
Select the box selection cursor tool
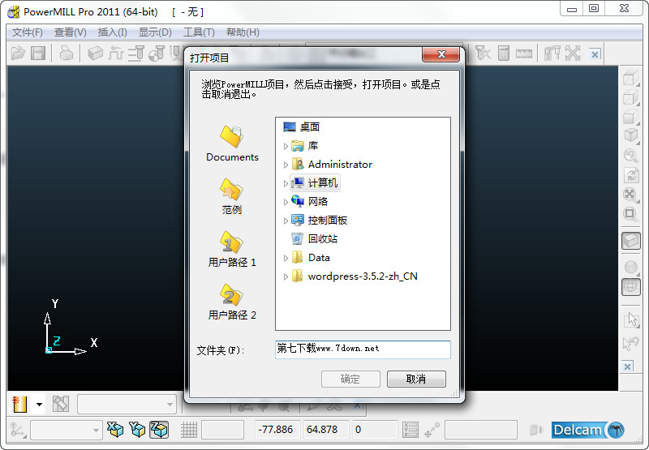632,319
